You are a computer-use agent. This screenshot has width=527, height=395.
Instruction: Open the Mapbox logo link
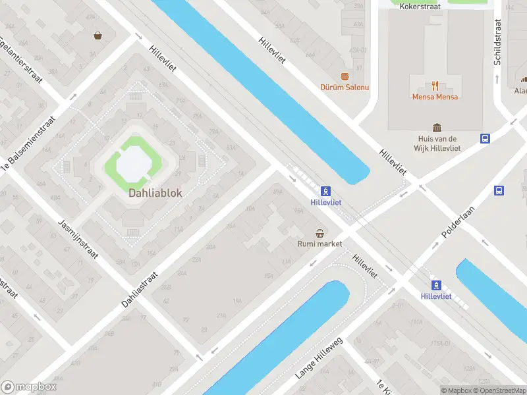tap(29, 387)
